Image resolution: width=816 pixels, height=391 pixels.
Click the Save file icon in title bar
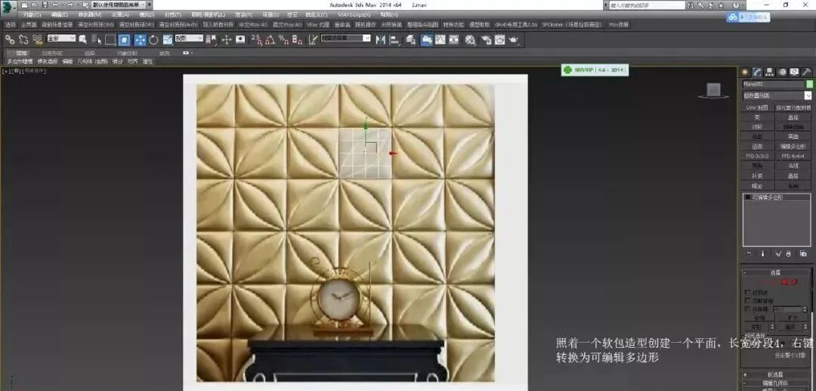[45, 5]
